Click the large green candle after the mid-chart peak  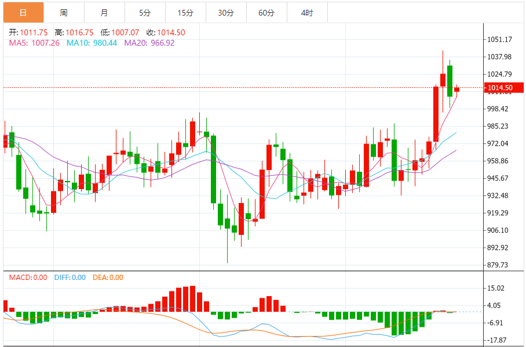tap(213, 169)
